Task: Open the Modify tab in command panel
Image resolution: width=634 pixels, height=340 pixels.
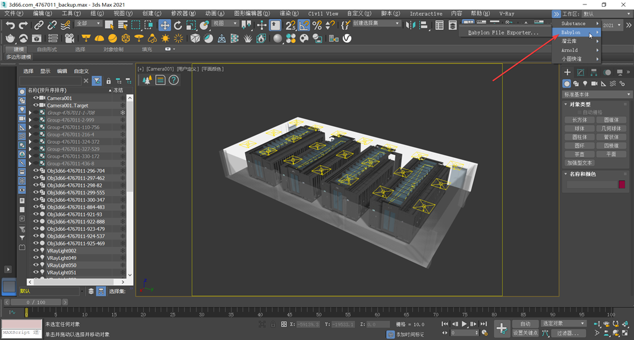Action: tap(580, 72)
